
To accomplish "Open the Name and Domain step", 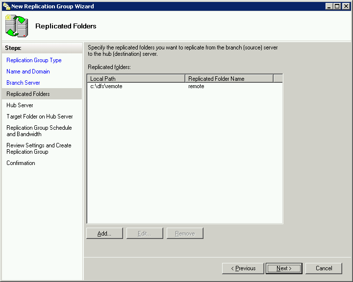I will tap(28, 71).
